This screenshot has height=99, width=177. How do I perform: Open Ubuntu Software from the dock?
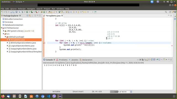31,96
